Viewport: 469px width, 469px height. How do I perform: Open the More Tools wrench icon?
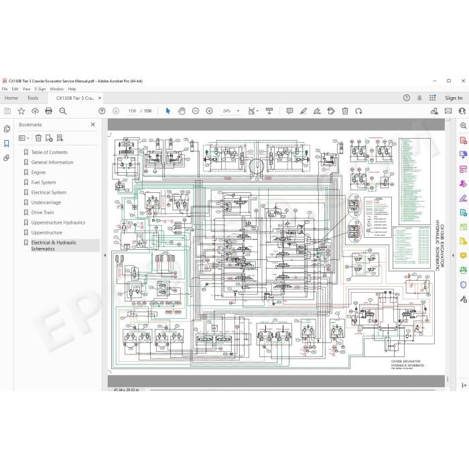pyautogui.click(x=463, y=299)
